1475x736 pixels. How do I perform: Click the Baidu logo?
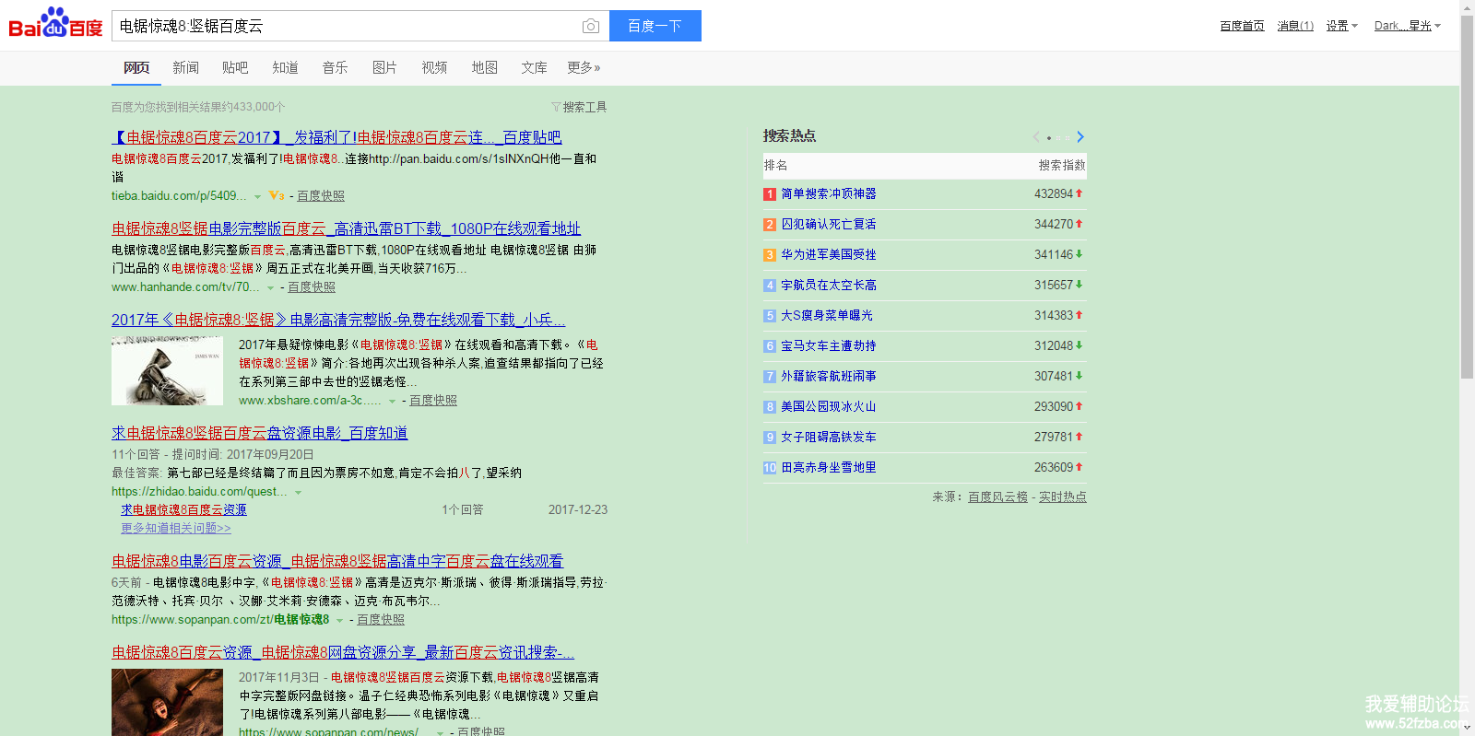55,23
